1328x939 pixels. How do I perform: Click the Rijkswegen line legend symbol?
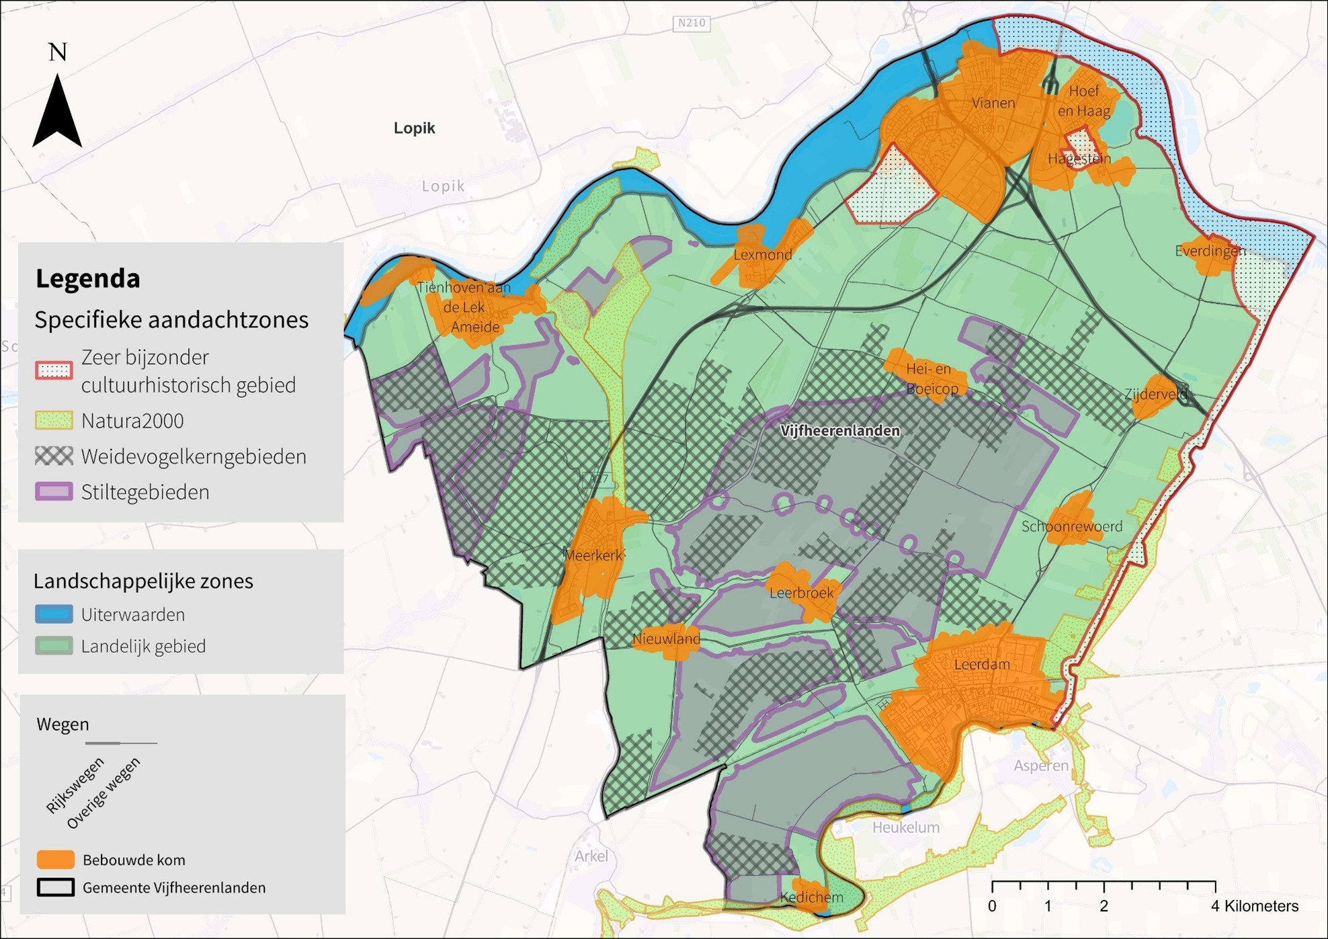(103, 743)
